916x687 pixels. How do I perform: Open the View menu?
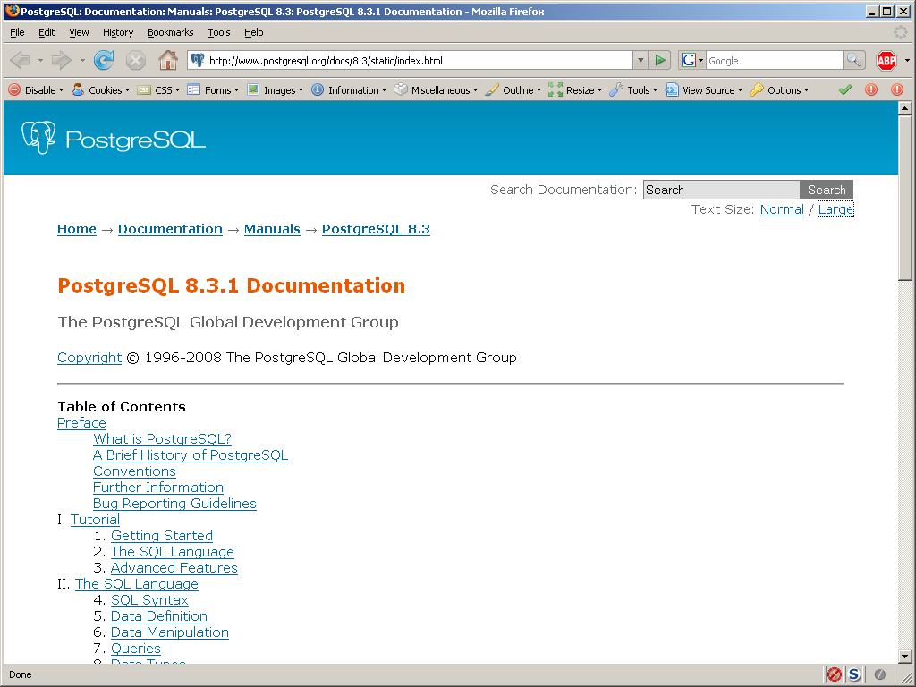79,32
